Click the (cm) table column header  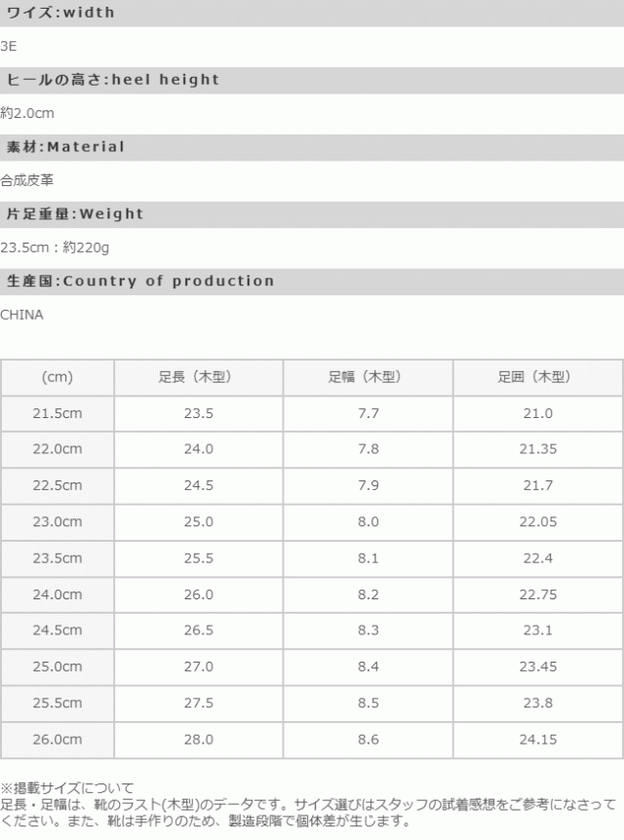(x=58, y=377)
